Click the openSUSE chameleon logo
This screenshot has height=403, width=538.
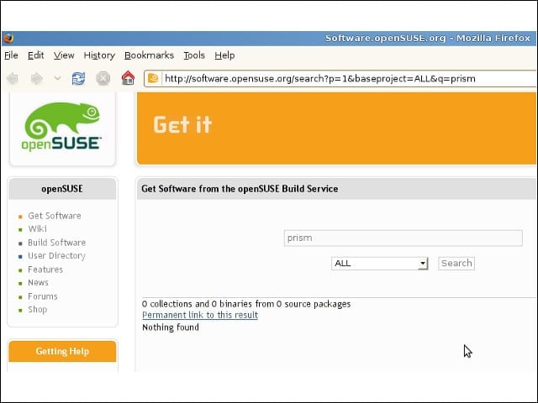click(61, 127)
